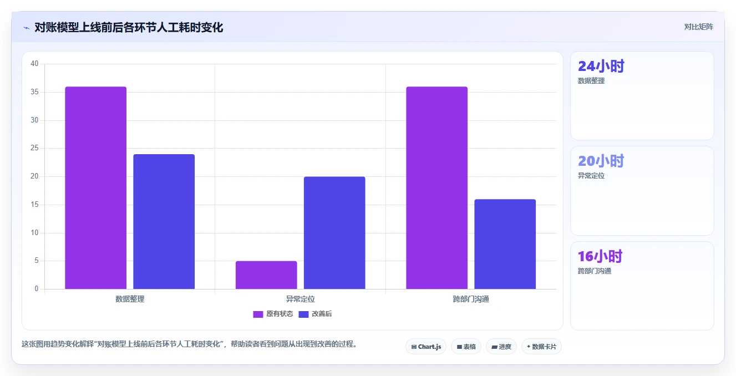This screenshot has width=736, height=376.
Task: Click the 异常定位 x-axis label
Action: pos(300,299)
